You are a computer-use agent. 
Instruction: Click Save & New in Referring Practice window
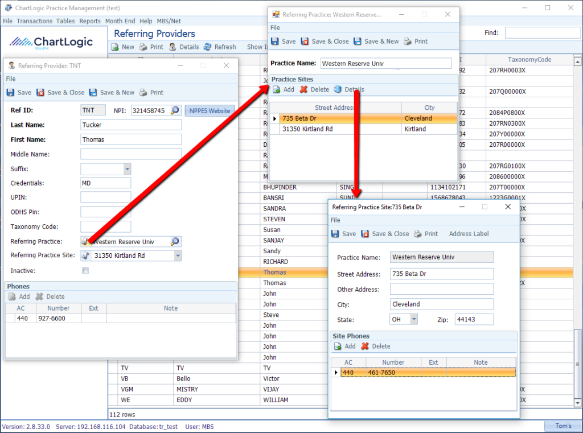coord(376,42)
